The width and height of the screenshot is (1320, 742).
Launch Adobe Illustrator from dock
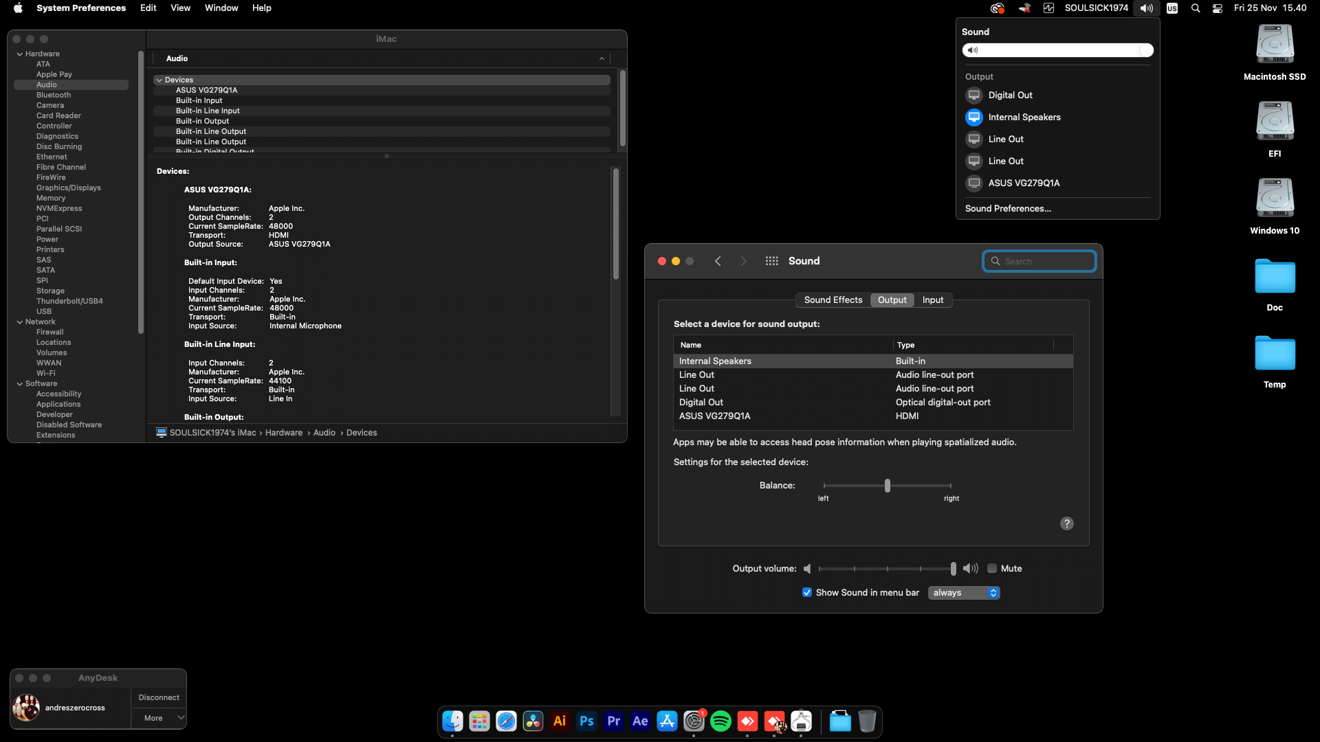click(560, 721)
